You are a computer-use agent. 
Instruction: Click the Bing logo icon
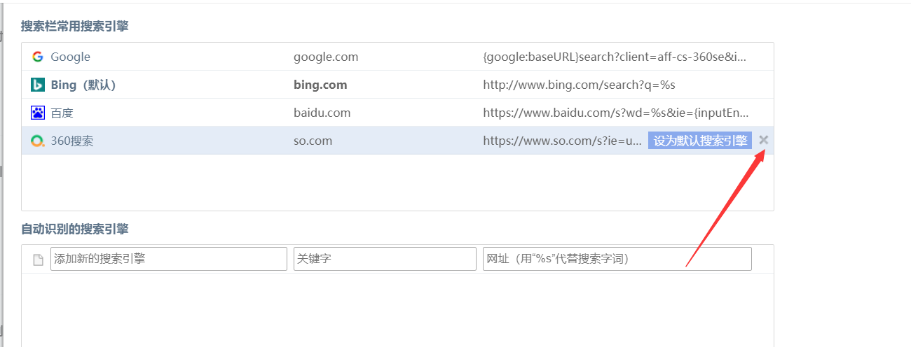coord(38,85)
